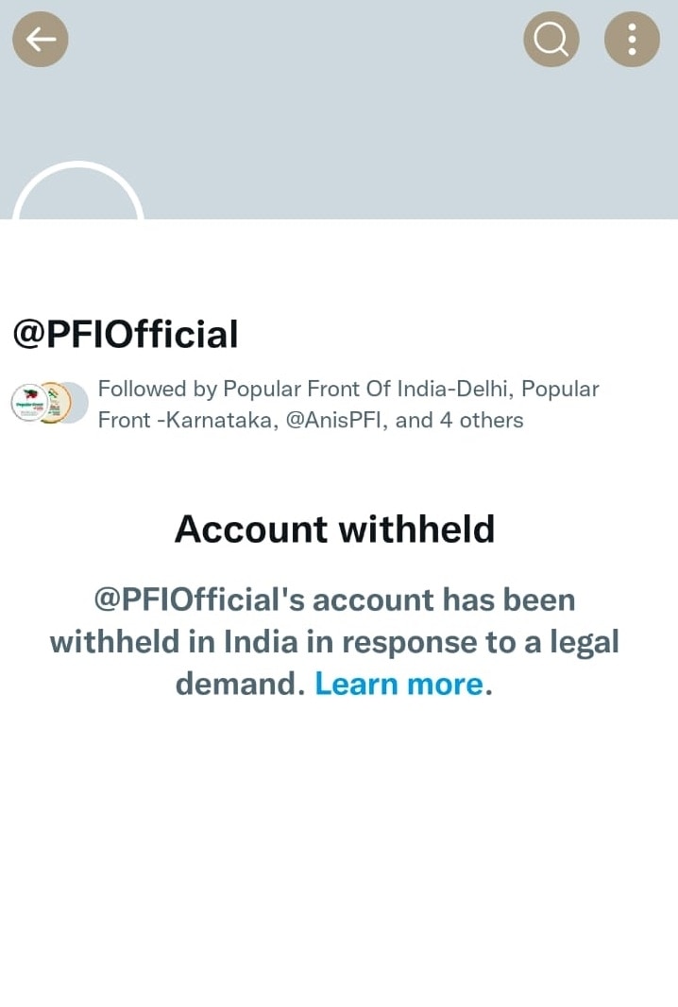Tap the word 'demand.' in the notice

pyautogui.click(x=240, y=684)
